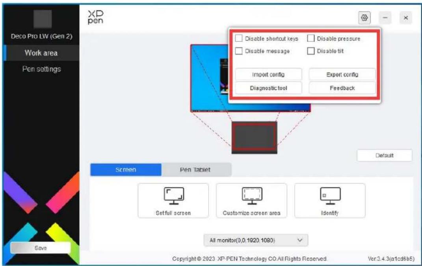Click the Deco Pro LW (Gen 2) label
The height and width of the screenshot is (266, 422).
[41, 36]
